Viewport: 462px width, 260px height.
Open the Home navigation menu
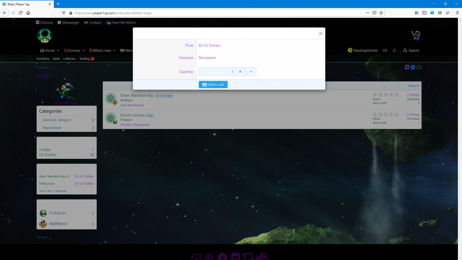point(47,51)
